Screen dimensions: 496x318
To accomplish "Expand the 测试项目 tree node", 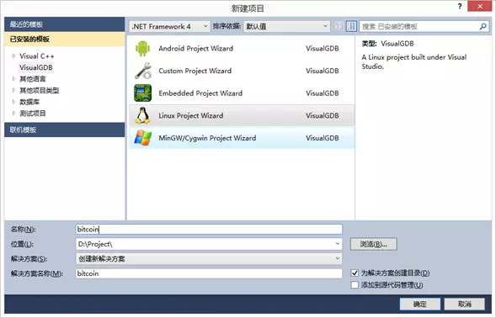I will point(13,114).
